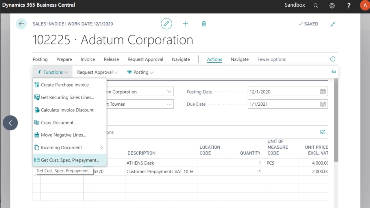Click the 2,000.00 unit price cell
Screen dimensions: 370x208
tap(314, 171)
